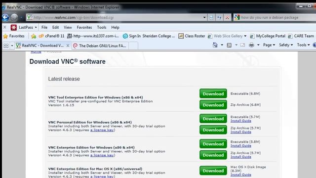Click the browser Back arrow button
The width and height of the screenshot is (316, 178).
[5, 18]
